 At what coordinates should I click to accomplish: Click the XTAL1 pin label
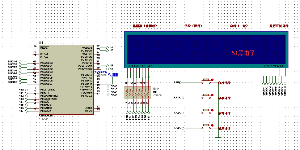tap(44, 54)
